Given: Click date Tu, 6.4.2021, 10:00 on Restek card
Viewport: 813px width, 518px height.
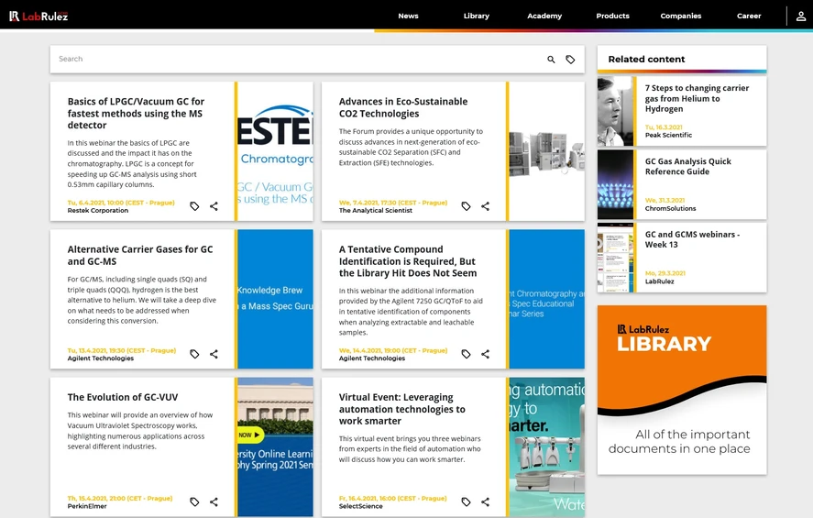Looking at the screenshot, I should click(x=121, y=203).
